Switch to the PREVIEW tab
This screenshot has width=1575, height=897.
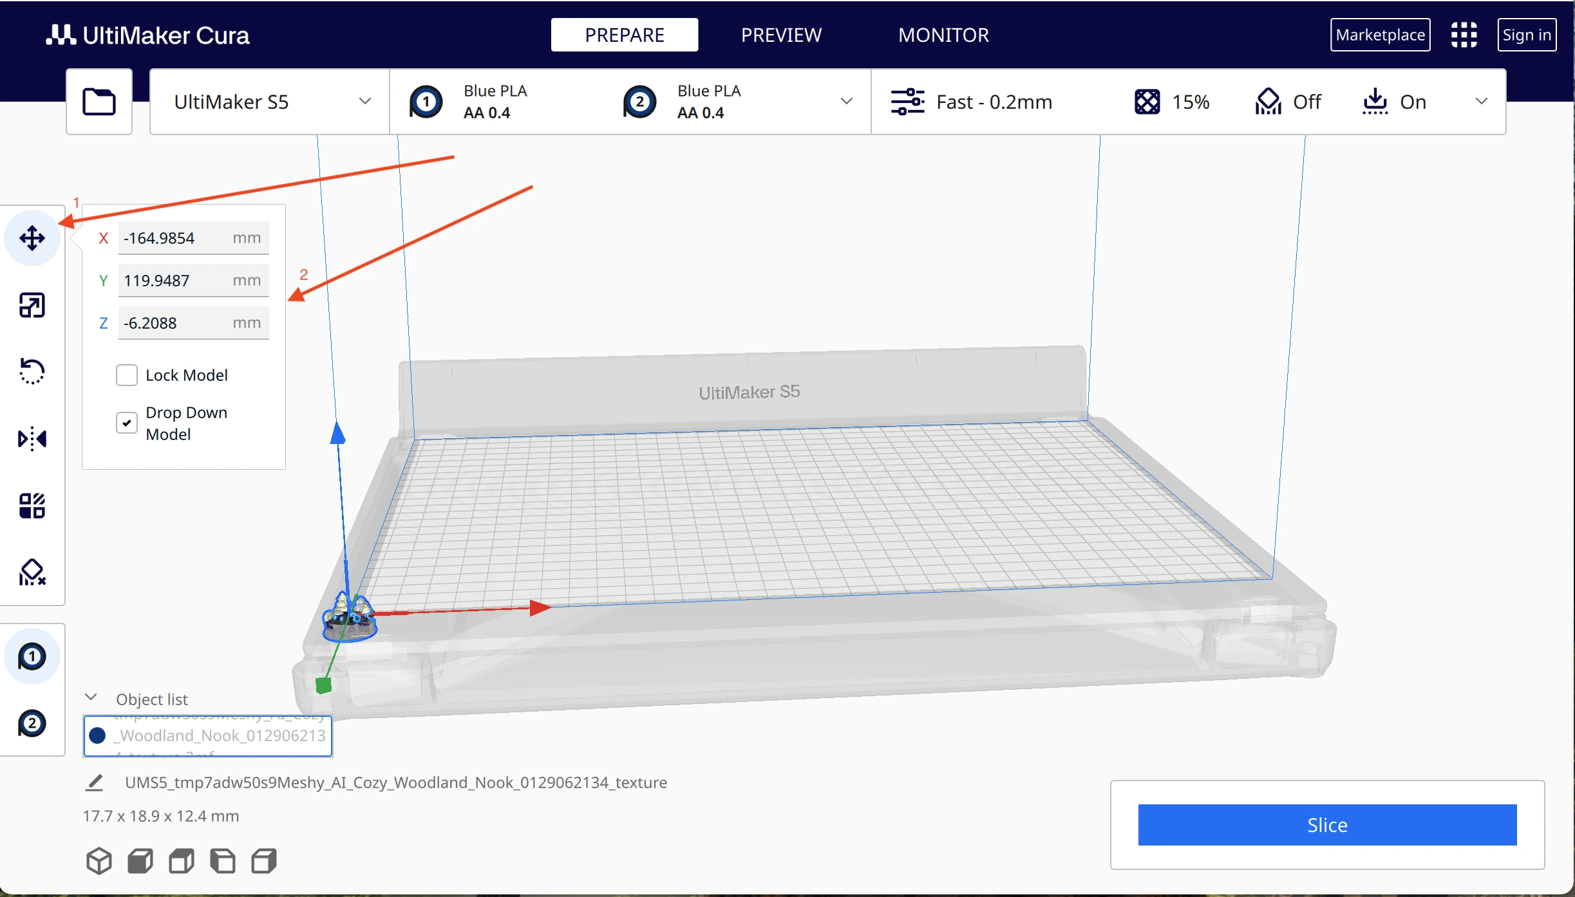[x=781, y=35]
